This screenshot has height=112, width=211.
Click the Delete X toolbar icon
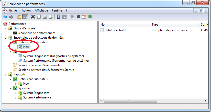pos(33,17)
